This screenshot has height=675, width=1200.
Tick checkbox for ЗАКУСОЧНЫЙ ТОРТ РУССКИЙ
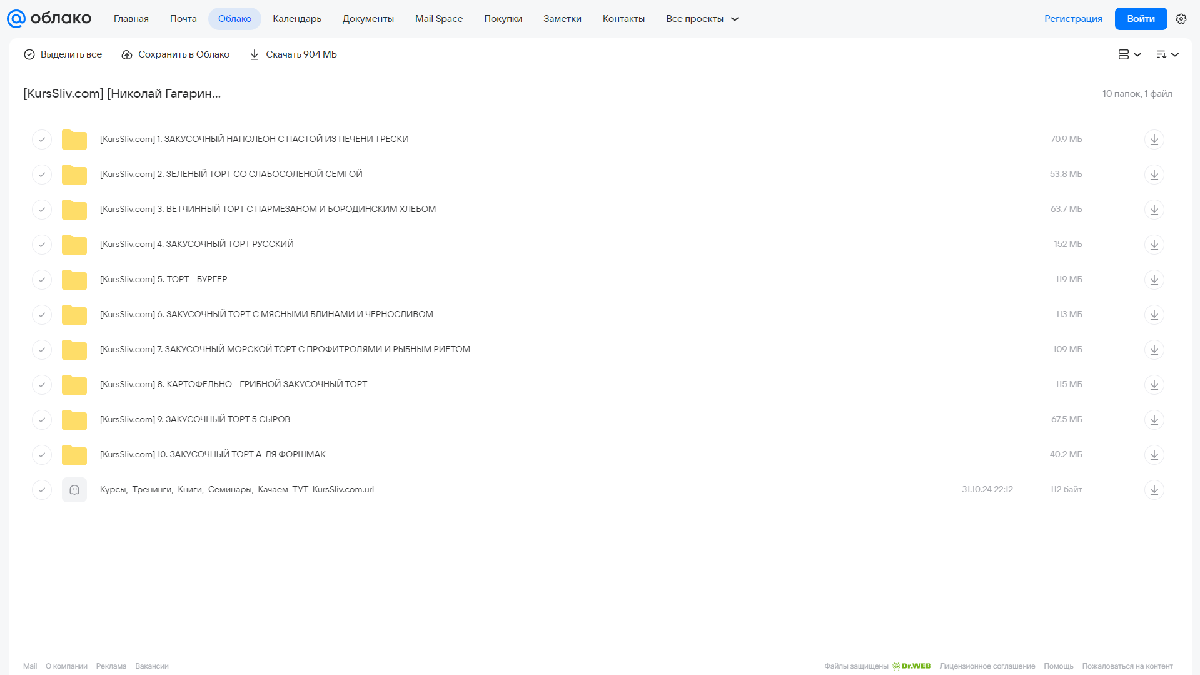[x=42, y=245]
